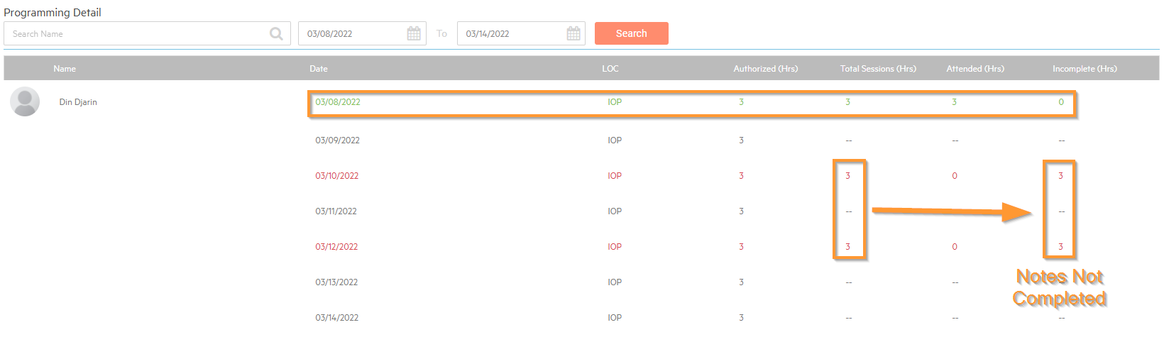Click the Authorized (Hrs) column header
Viewport: 1164px width, 337px height.
[765, 69]
